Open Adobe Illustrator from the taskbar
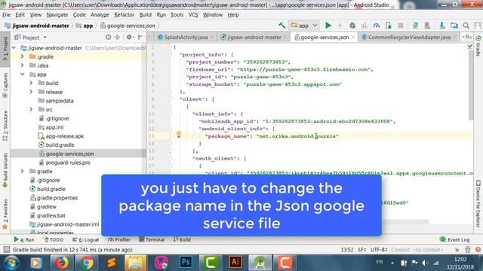This screenshot has height=271, width=483. click(235, 263)
